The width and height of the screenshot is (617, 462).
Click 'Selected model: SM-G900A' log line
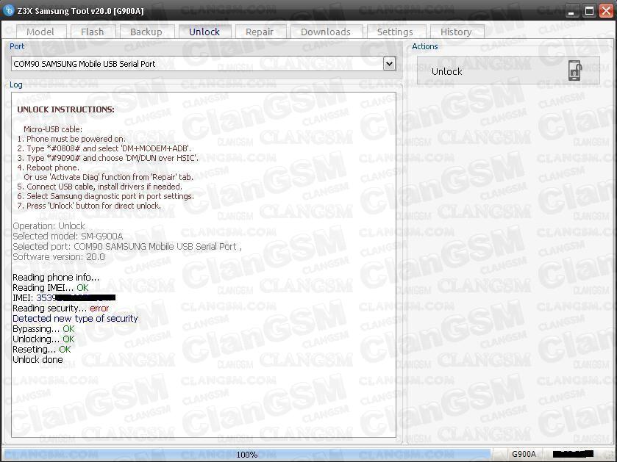point(68,236)
